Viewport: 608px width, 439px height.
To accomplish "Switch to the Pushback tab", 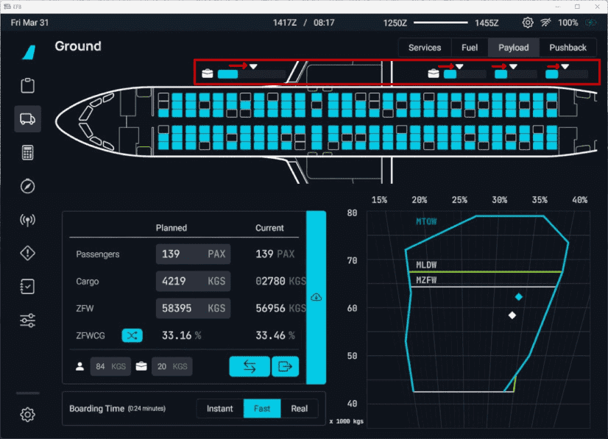I will coord(568,48).
